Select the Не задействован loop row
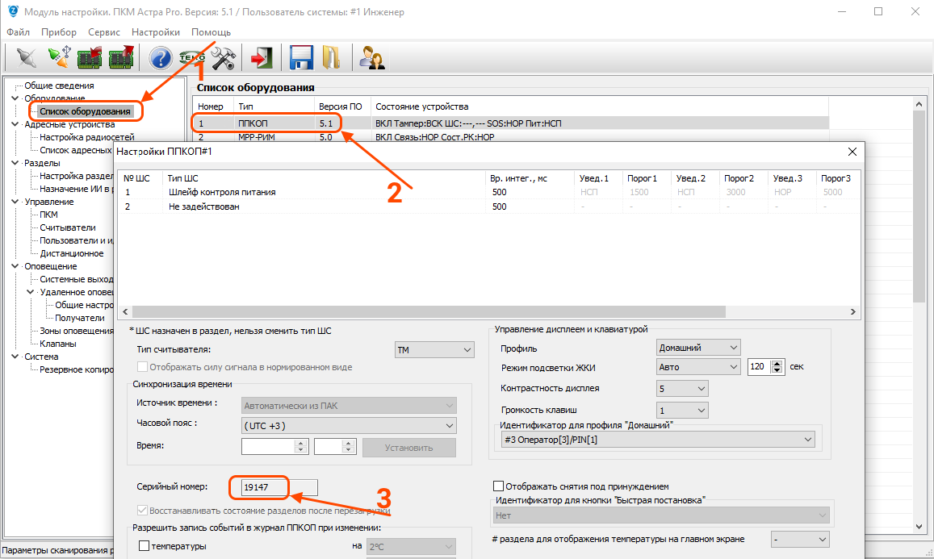This screenshot has width=934, height=559. click(x=490, y=206)
